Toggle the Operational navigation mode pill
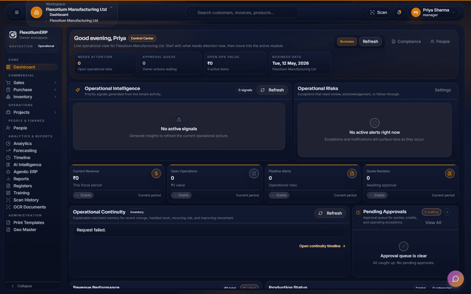 tap(46, 46)
